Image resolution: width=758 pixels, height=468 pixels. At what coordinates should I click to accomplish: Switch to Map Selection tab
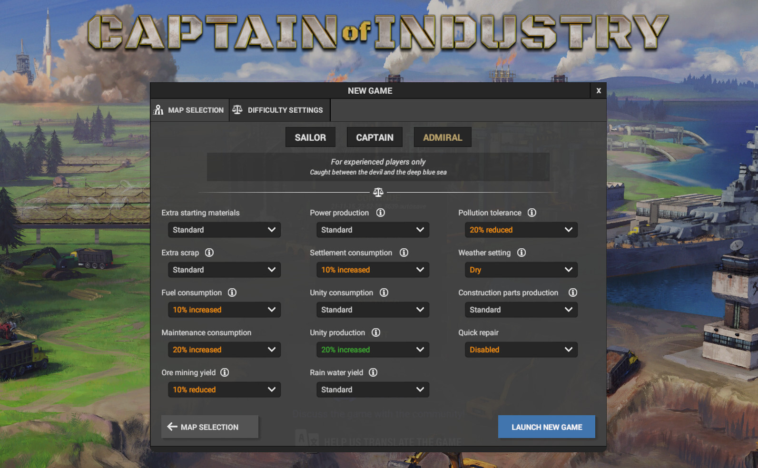click(189, 110)
